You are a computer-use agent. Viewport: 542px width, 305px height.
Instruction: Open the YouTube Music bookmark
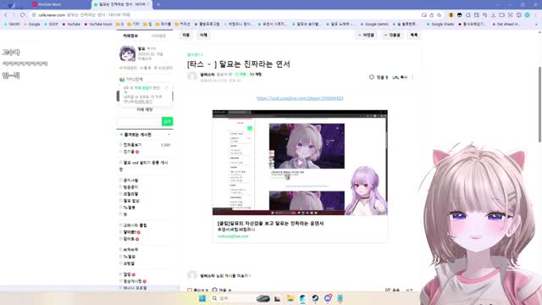(x=98, y=25)
